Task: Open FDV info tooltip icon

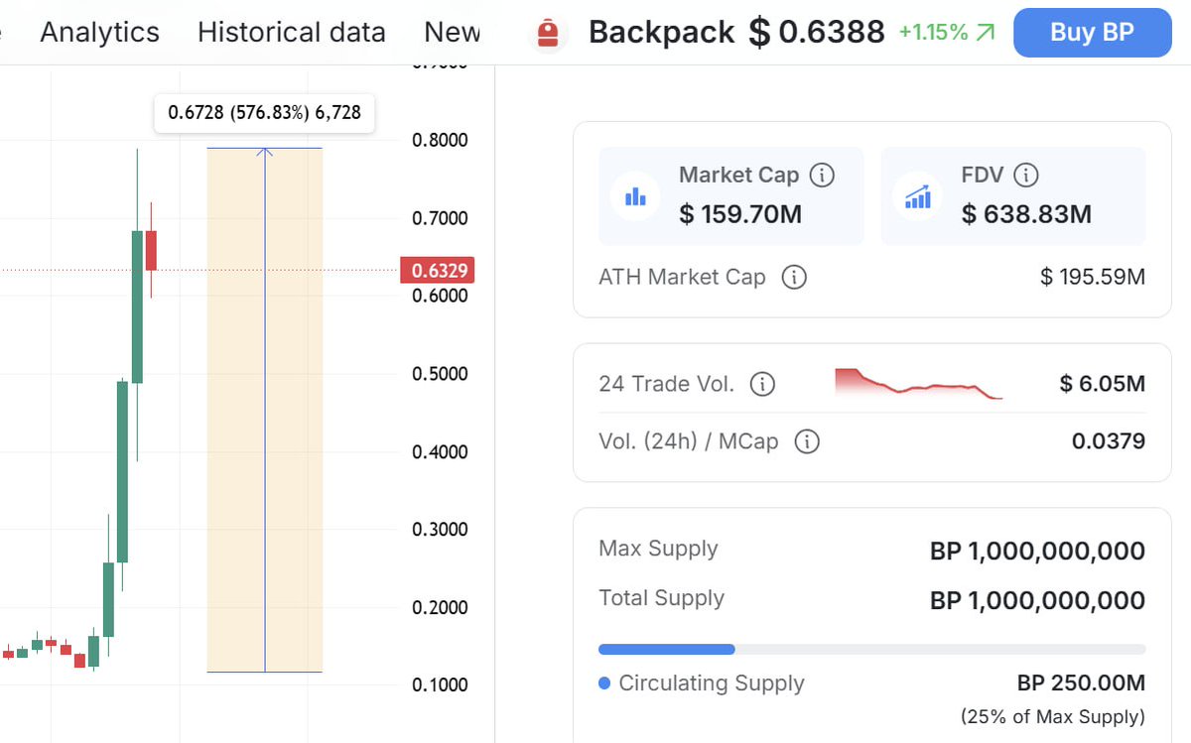Action: (1026, 176)
